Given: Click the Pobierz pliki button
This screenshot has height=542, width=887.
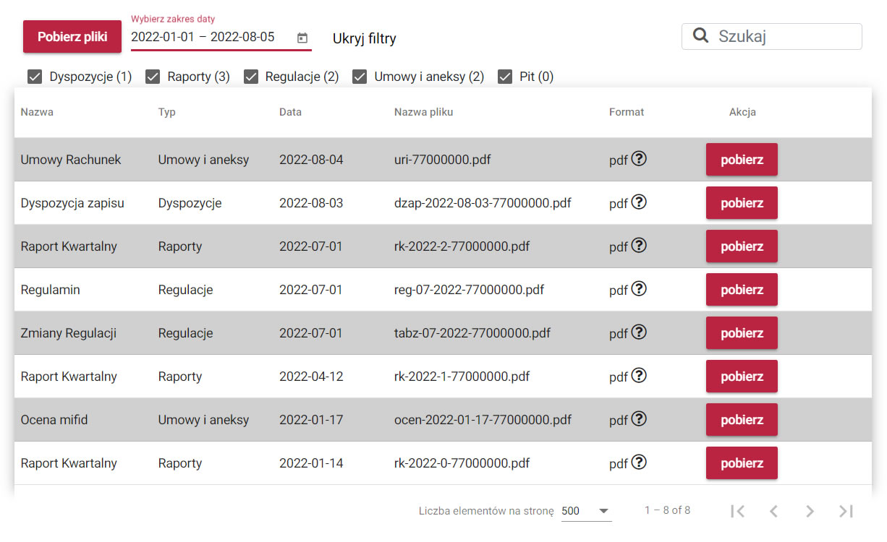Looking at the screenshot, I should point(72,37).
